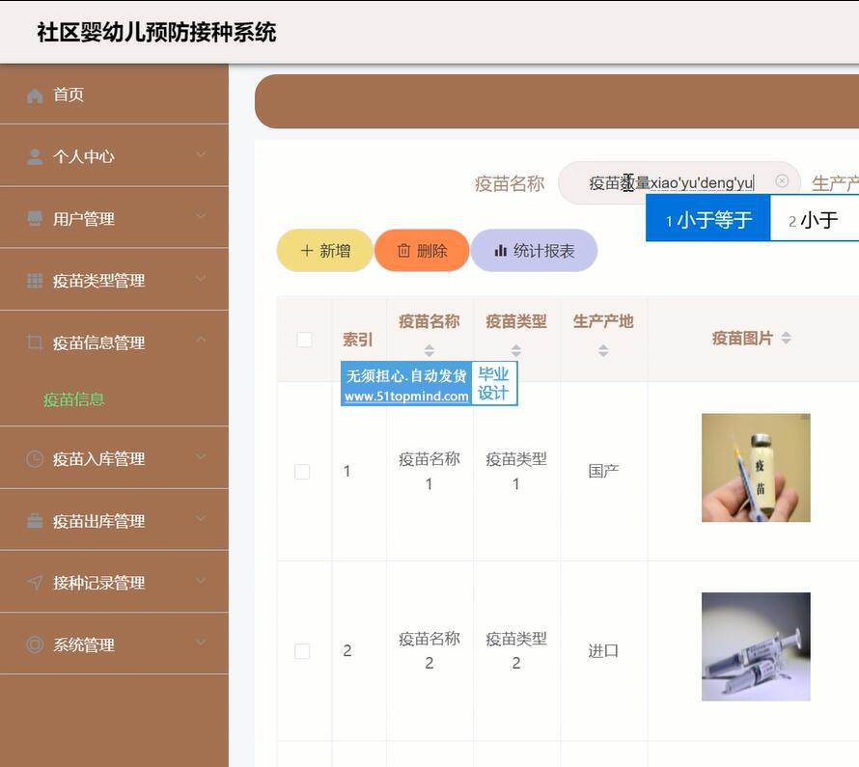Click the monitor icon beside 用户管理
Viewport: 859px width, 767px height.
tap(35, 219)
